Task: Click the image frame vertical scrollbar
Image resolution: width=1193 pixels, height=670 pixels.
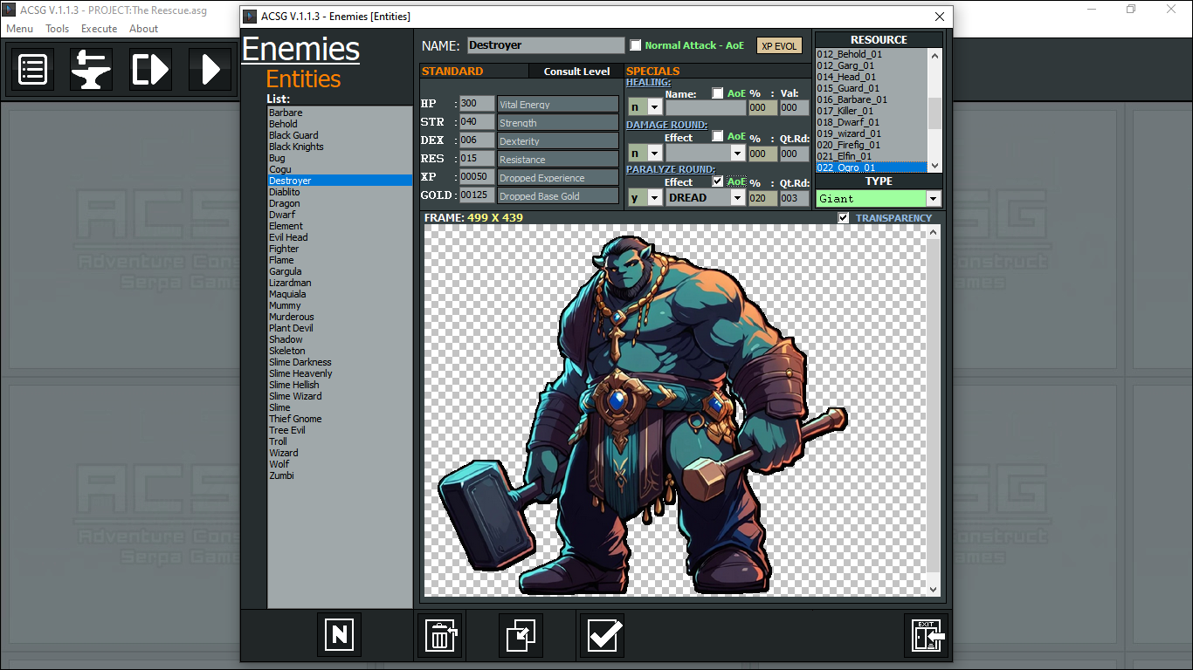Action: (x=934, y=410)
